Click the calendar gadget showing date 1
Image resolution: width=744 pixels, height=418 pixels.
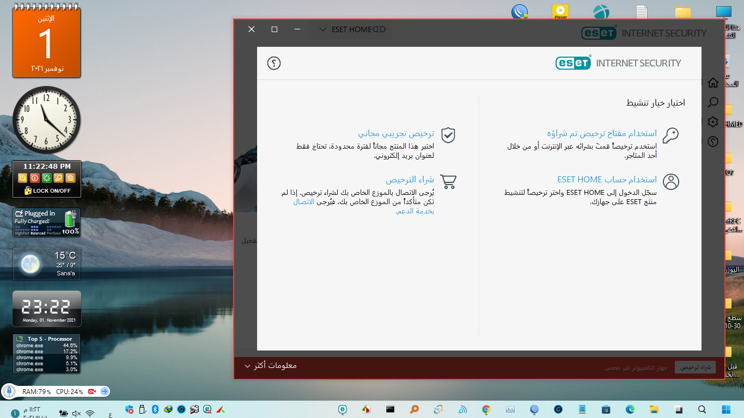click(x=46, y=42)
